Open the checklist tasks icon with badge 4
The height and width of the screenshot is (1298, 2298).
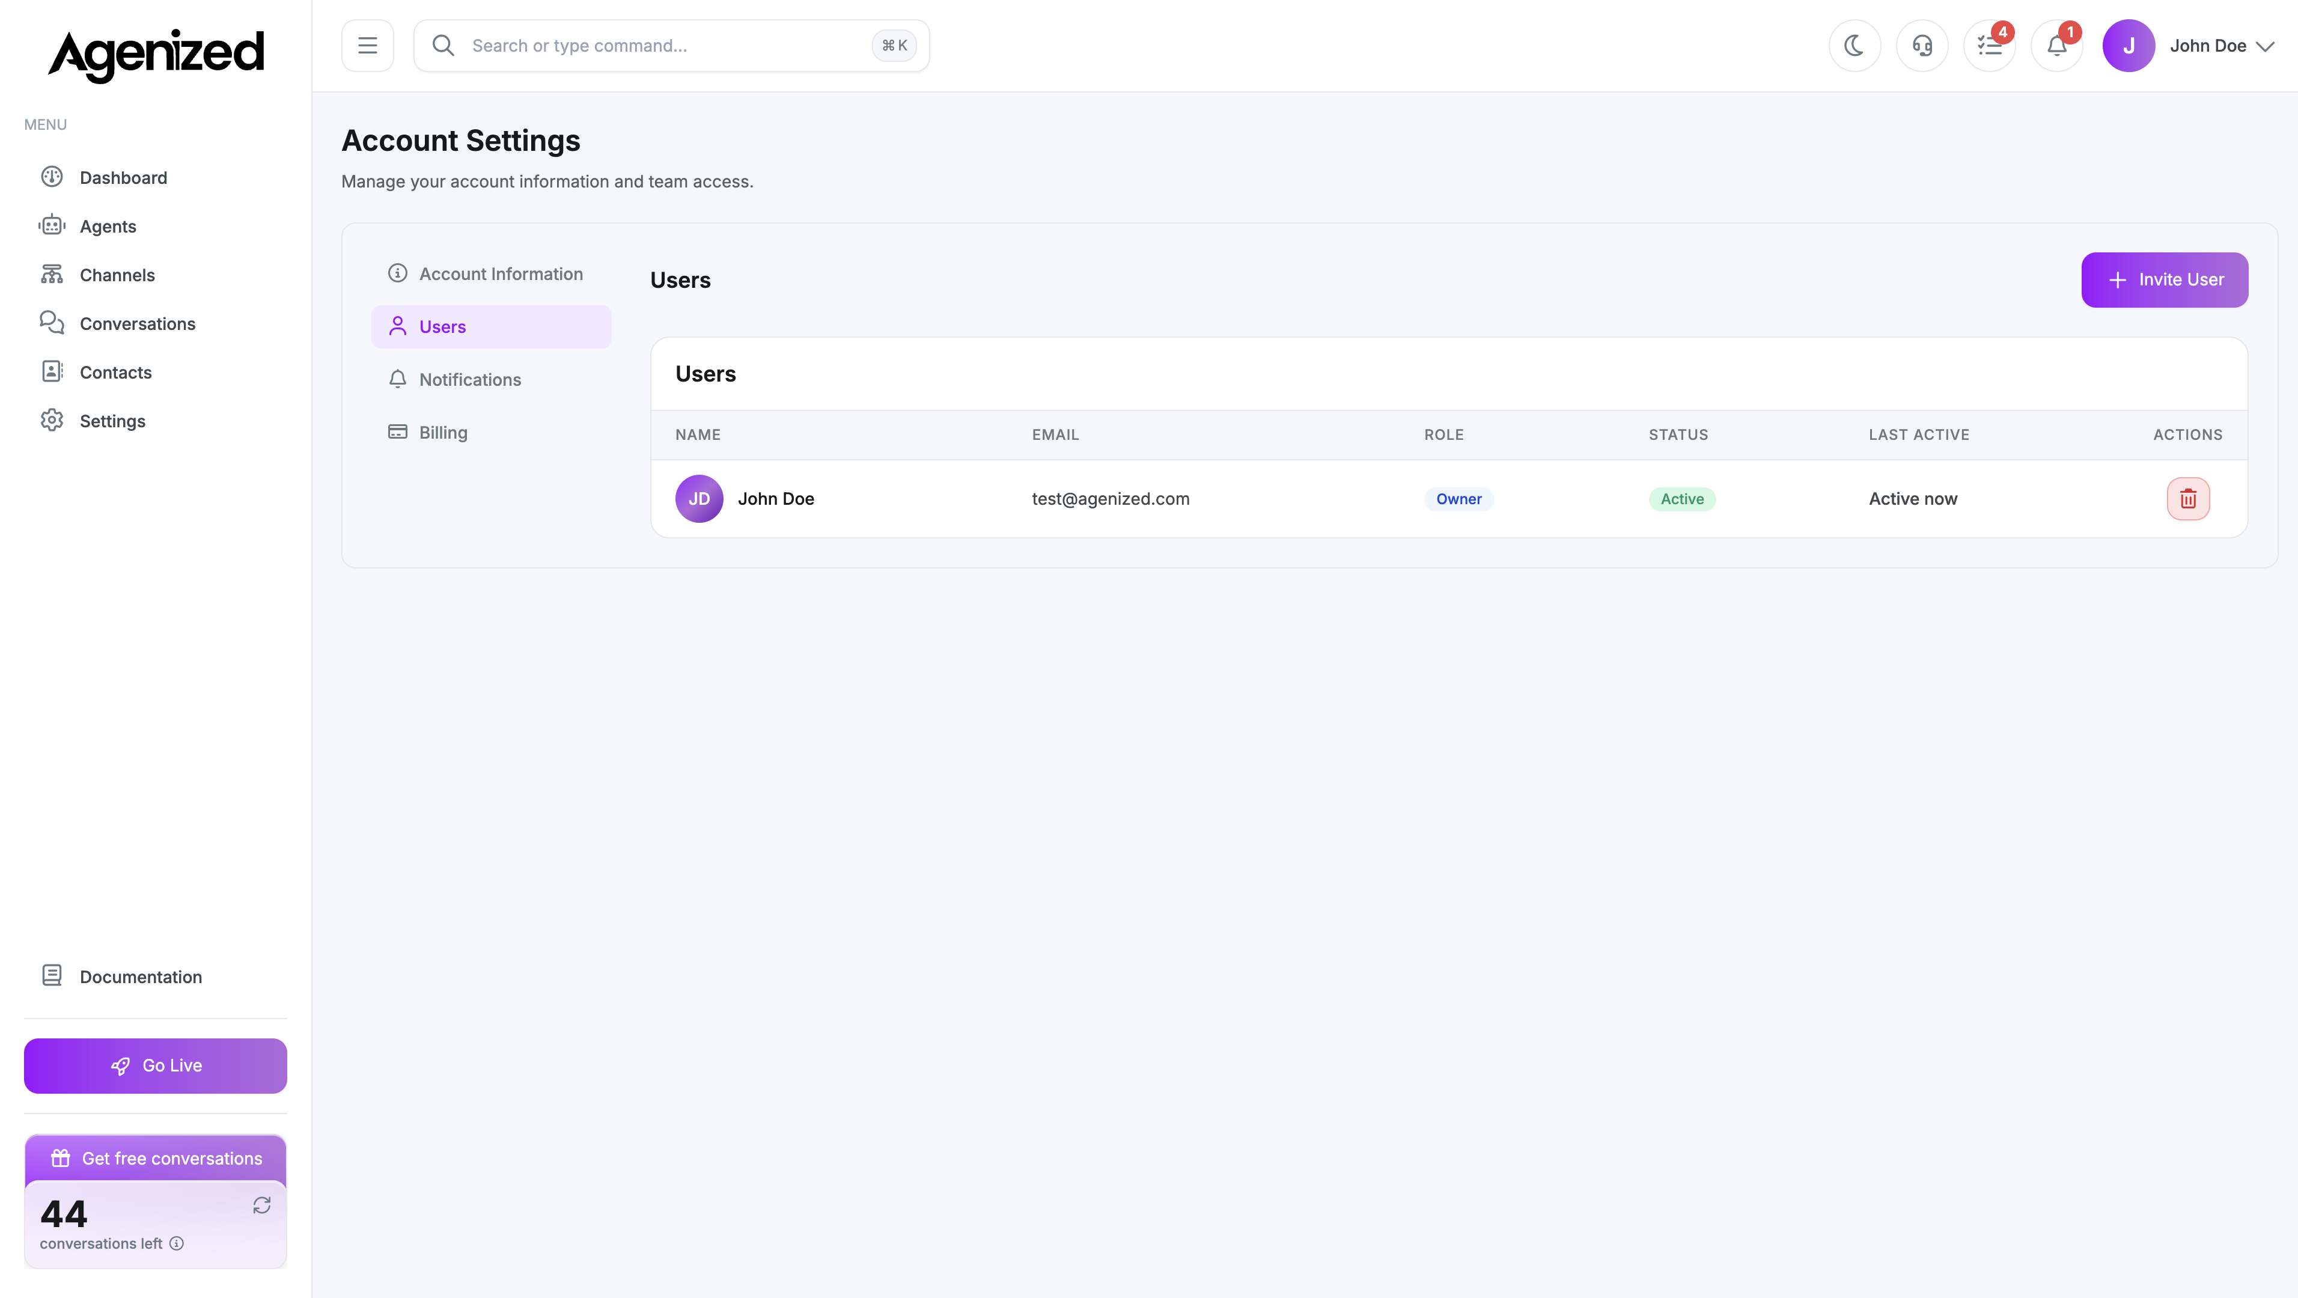[1989, 46]
